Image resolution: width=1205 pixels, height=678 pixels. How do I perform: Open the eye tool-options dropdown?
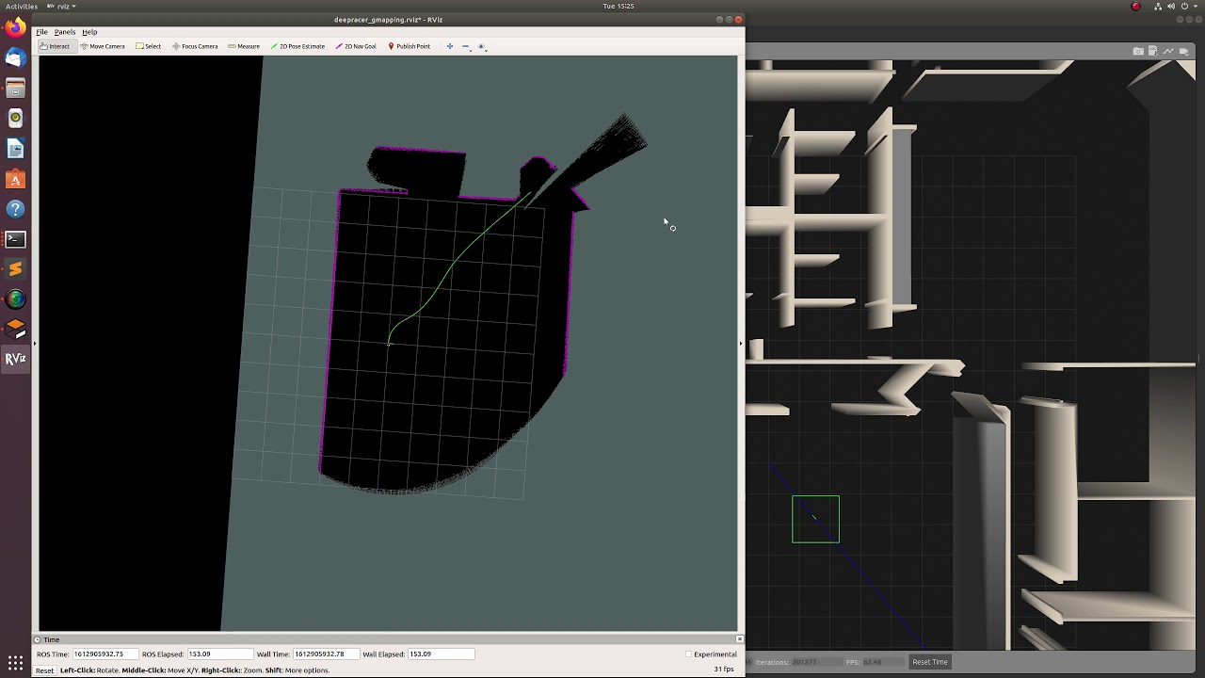482,46
